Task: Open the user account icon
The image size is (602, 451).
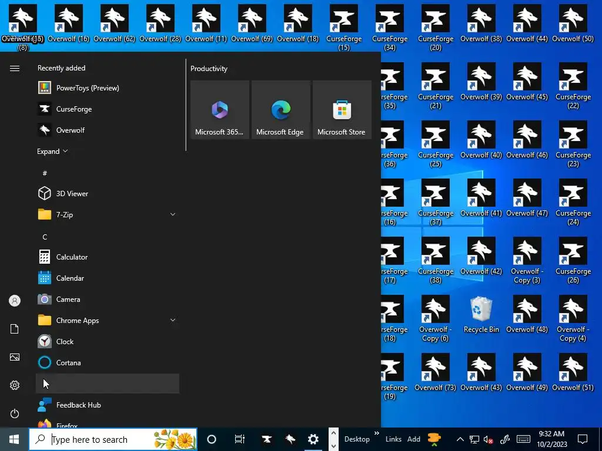Action: (15, 301)
